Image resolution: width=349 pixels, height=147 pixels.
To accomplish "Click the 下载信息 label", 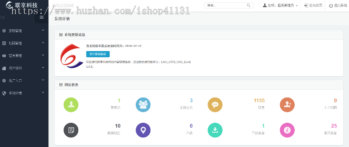I will pyautogui.click(x=258, y=133).
